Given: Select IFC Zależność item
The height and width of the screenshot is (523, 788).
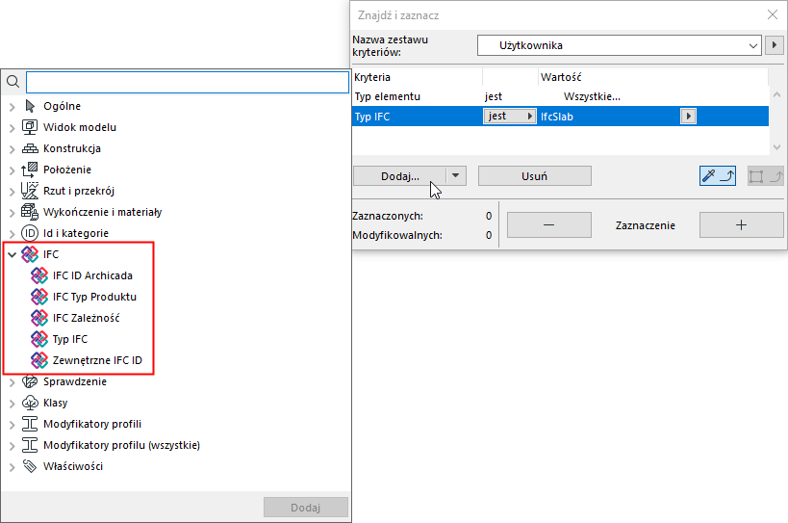Looking at the screenshot, I should click(x=86, y=318).
